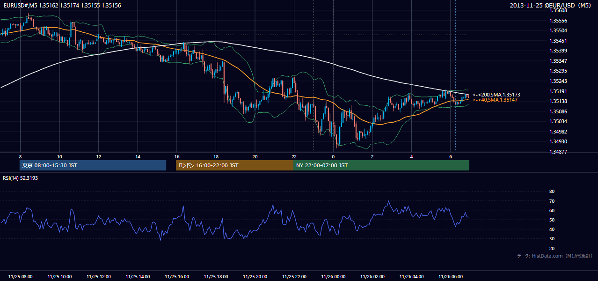Click the 11/25 16:00 time label

[x=177, y=277]
